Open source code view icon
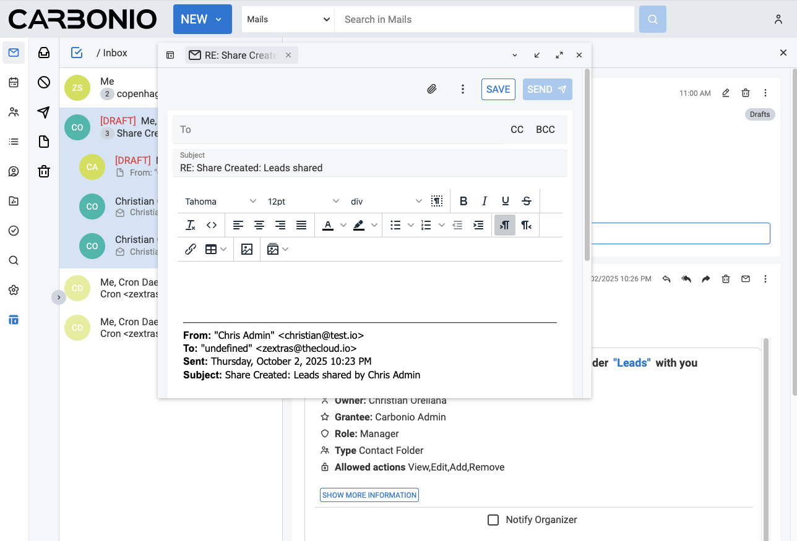Image resolution: width=797 pixels, height=541 pixels. 212,225
